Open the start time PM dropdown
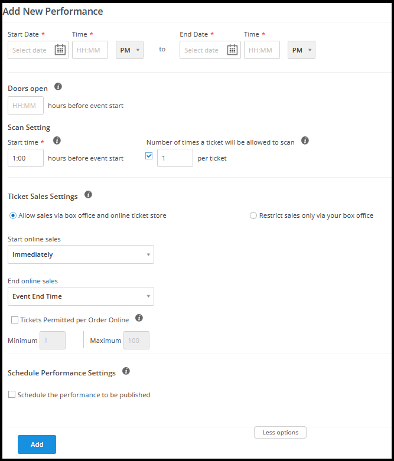 pyautogui.click(x=129, y=50)
